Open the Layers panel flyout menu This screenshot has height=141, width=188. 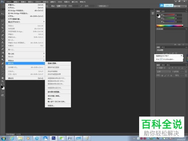[186, 65]
